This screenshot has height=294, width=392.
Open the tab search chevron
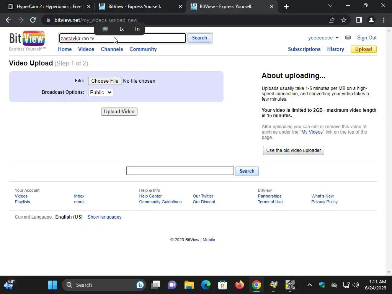click(x=330, y=5)
